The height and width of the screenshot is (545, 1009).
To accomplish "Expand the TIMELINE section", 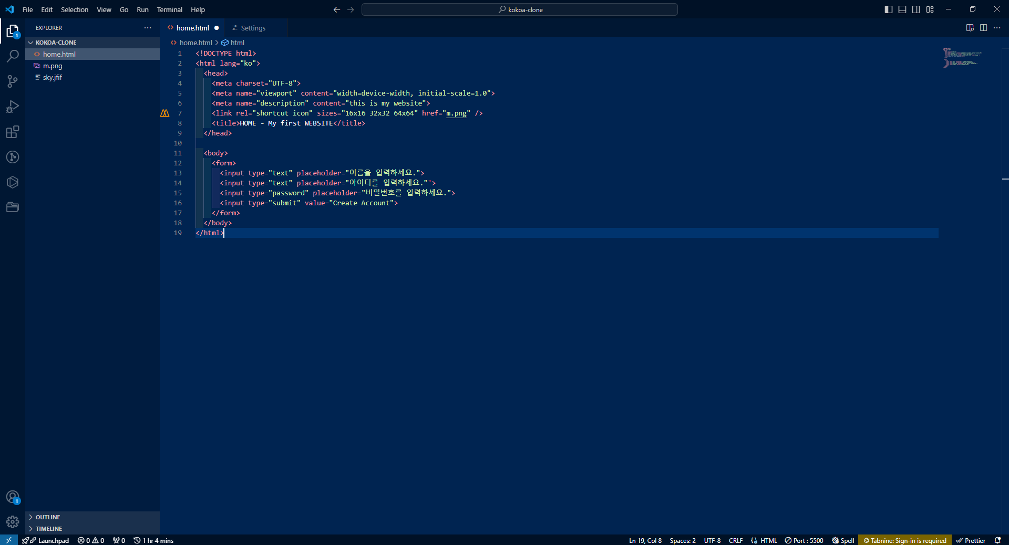I will pos(92,529).
